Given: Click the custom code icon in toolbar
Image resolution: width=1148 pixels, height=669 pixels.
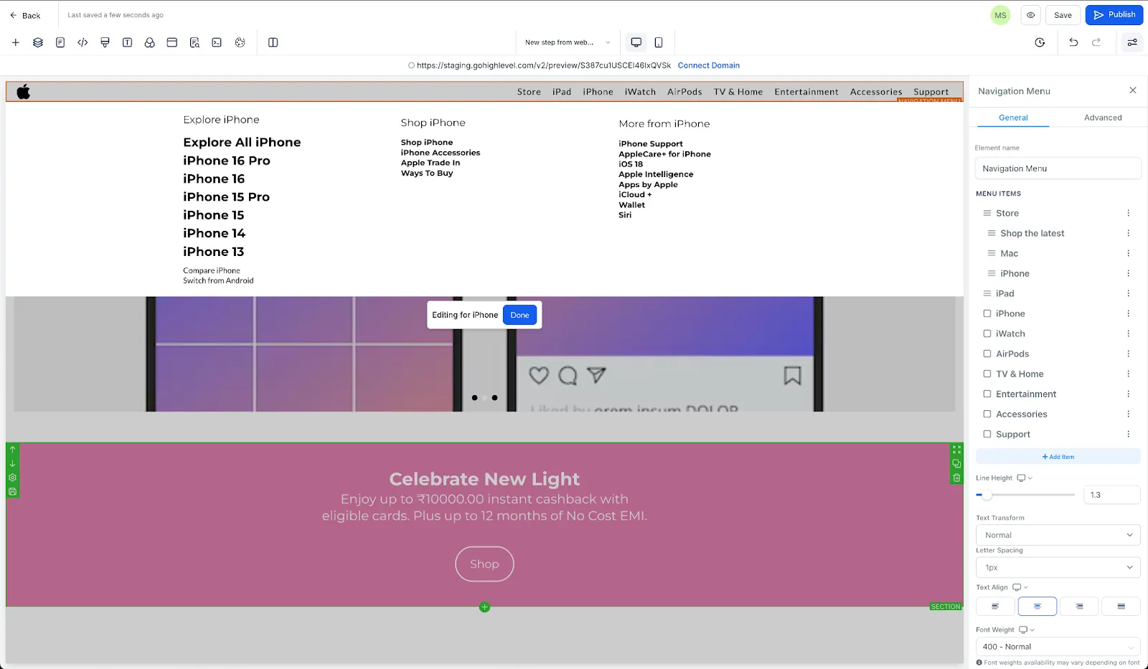Looking at the screenshot, I should pos(83,42).
